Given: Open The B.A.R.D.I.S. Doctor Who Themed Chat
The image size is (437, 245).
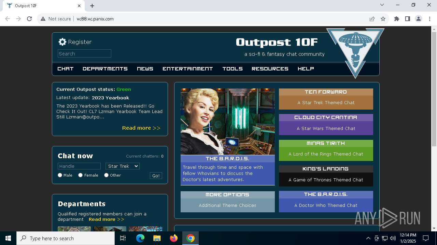Looking at the screenshot, I should pos(326,202).
